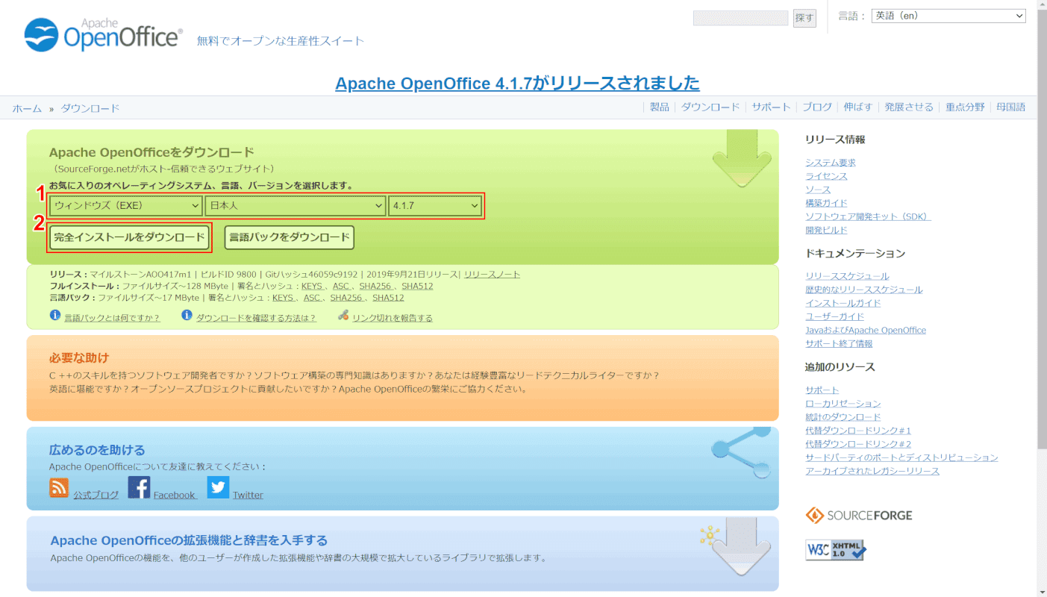Open インストールガイド link
Screen dimensions: 1047x597
pos(843,303)
